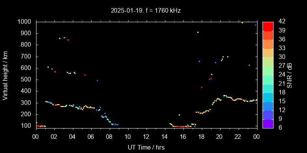Click the light green 24–27 dB swatch
The image size is (307, 153).
pos(268,70)
